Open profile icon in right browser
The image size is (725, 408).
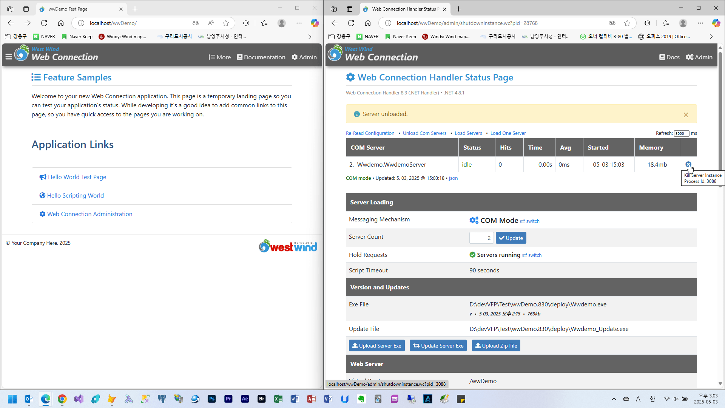coord(683,23)
